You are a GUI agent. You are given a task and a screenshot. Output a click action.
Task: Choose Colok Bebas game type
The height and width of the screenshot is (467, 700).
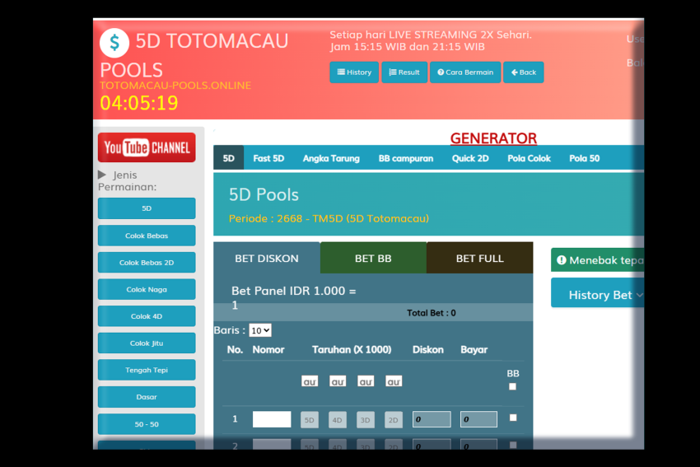pos(147,236)
